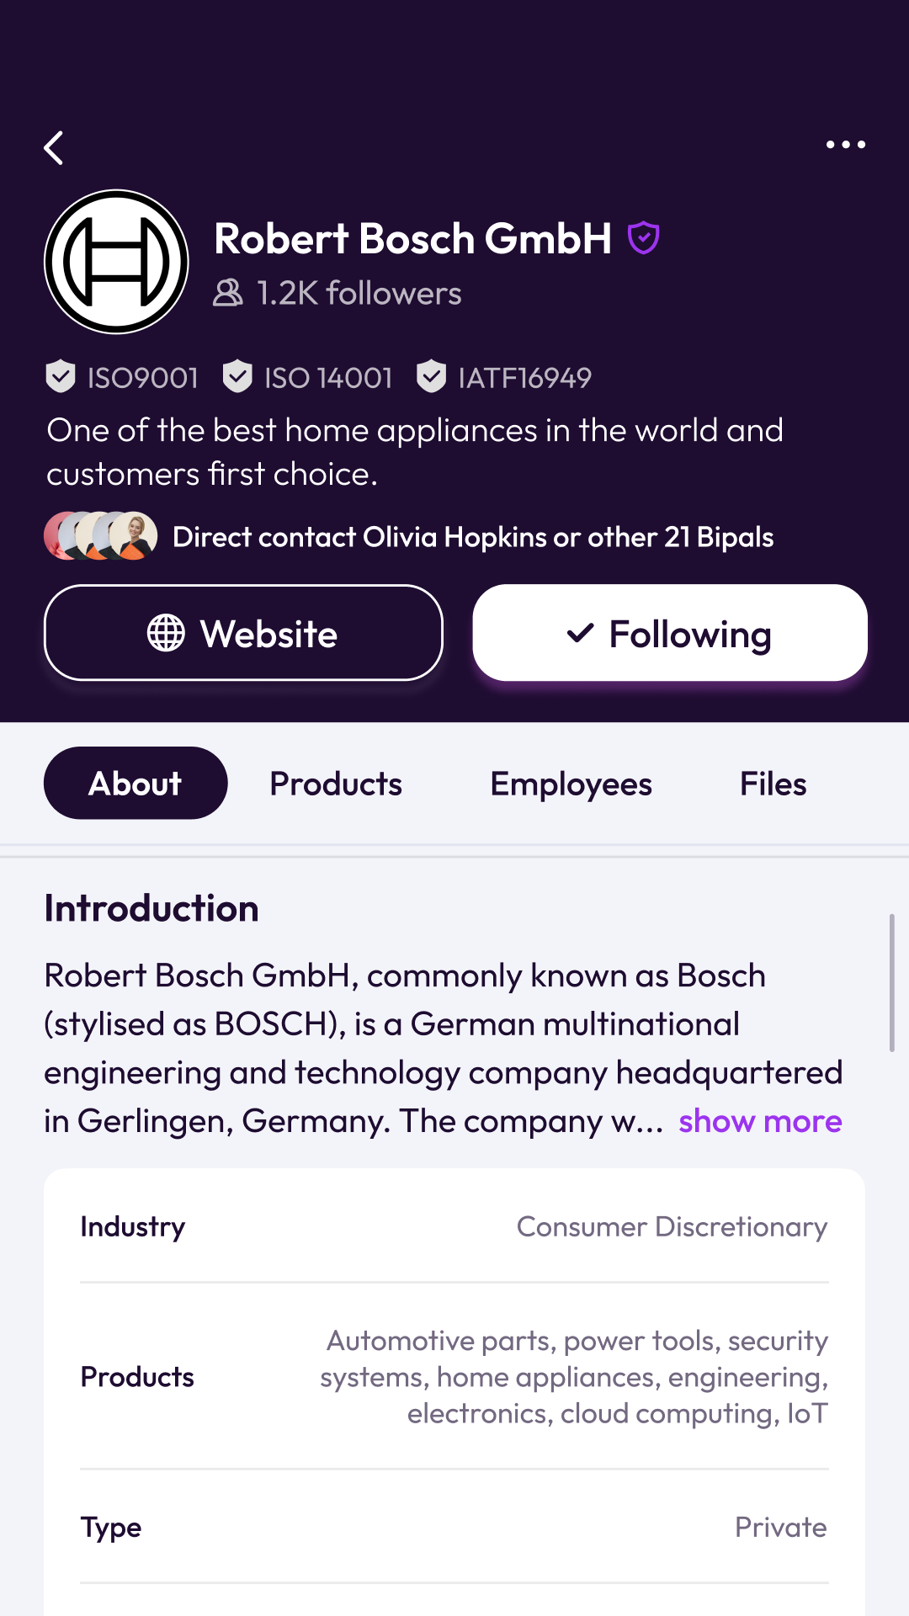Open Direct contact Olivia Hopkins link
The image size is (909, 1616).
point(472,537)
